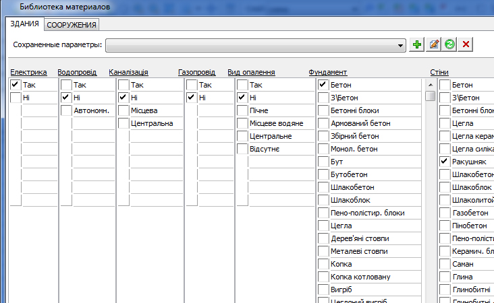
Task: Click the green refresh arrows icon
Action: point(449,44)
